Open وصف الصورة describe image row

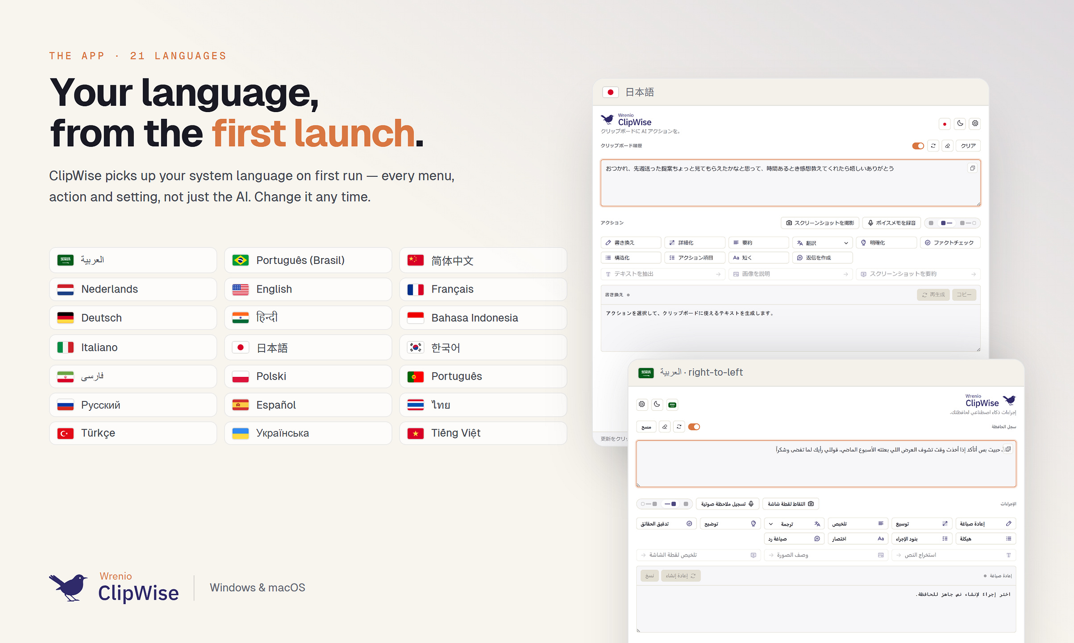(826, 555)
